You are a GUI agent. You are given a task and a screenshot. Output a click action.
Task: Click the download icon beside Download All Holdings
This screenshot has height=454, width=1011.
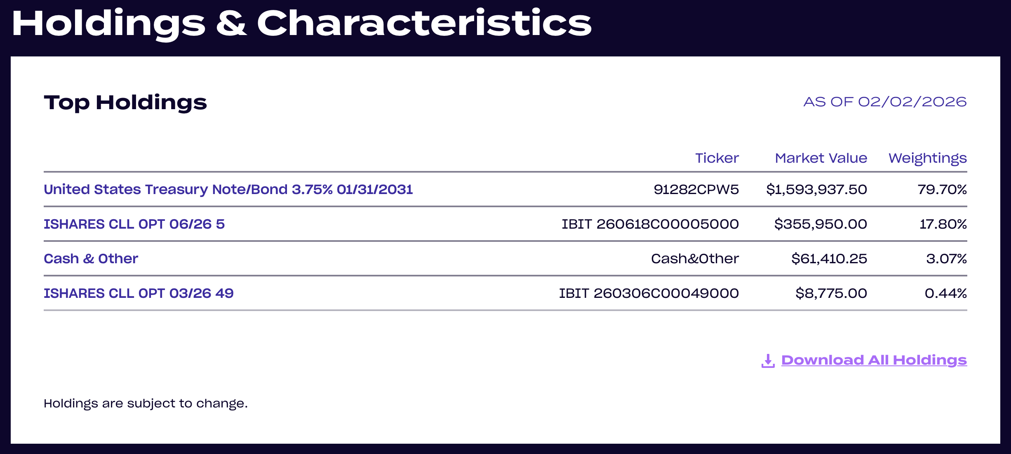coord(768,360)
